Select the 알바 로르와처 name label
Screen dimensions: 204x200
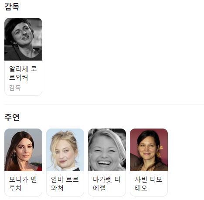(65, 183)
